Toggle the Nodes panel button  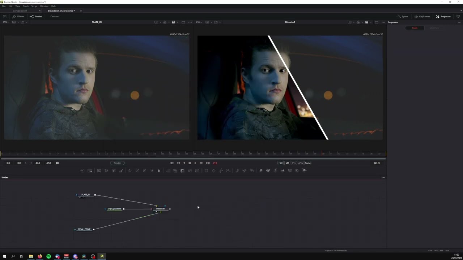pyautogui.click(x=36, y=17)
